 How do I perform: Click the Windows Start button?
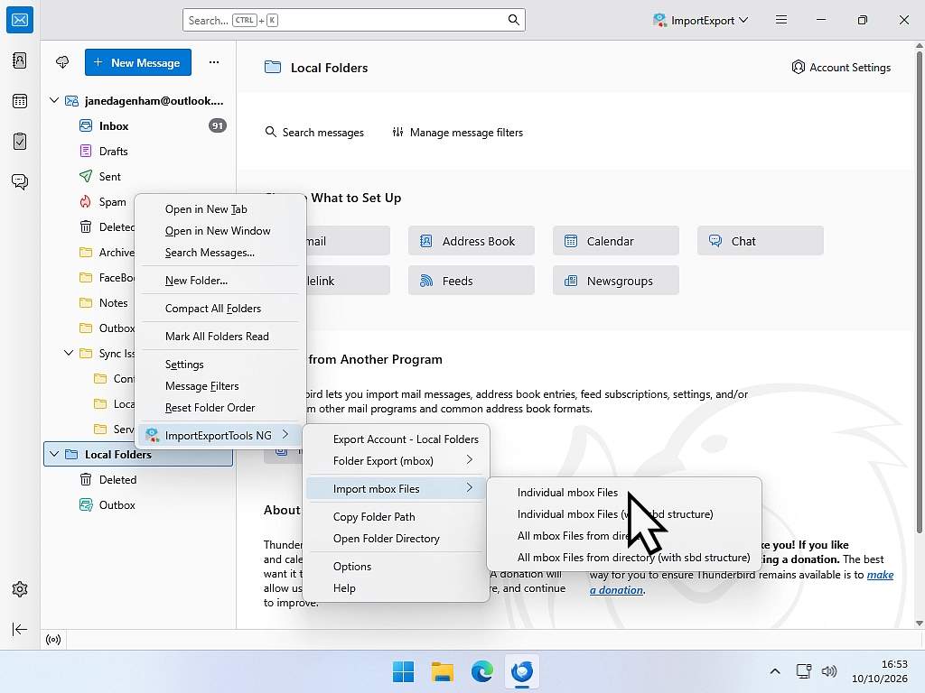(404, 671)
